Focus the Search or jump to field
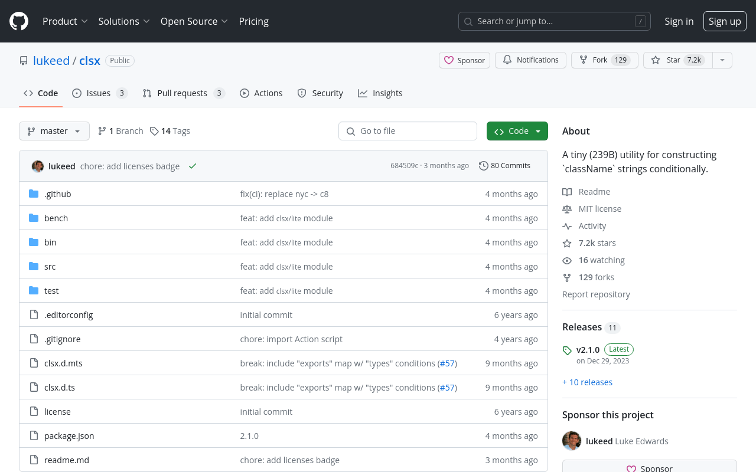Screen dimensions: 756x472 555,21
